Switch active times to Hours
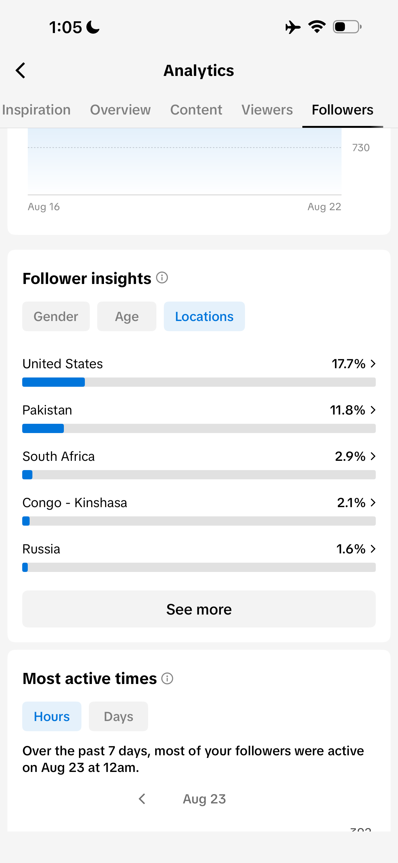The width and height of the screenshot is (398, 863). pyautogui.click(x=52, y=716)
